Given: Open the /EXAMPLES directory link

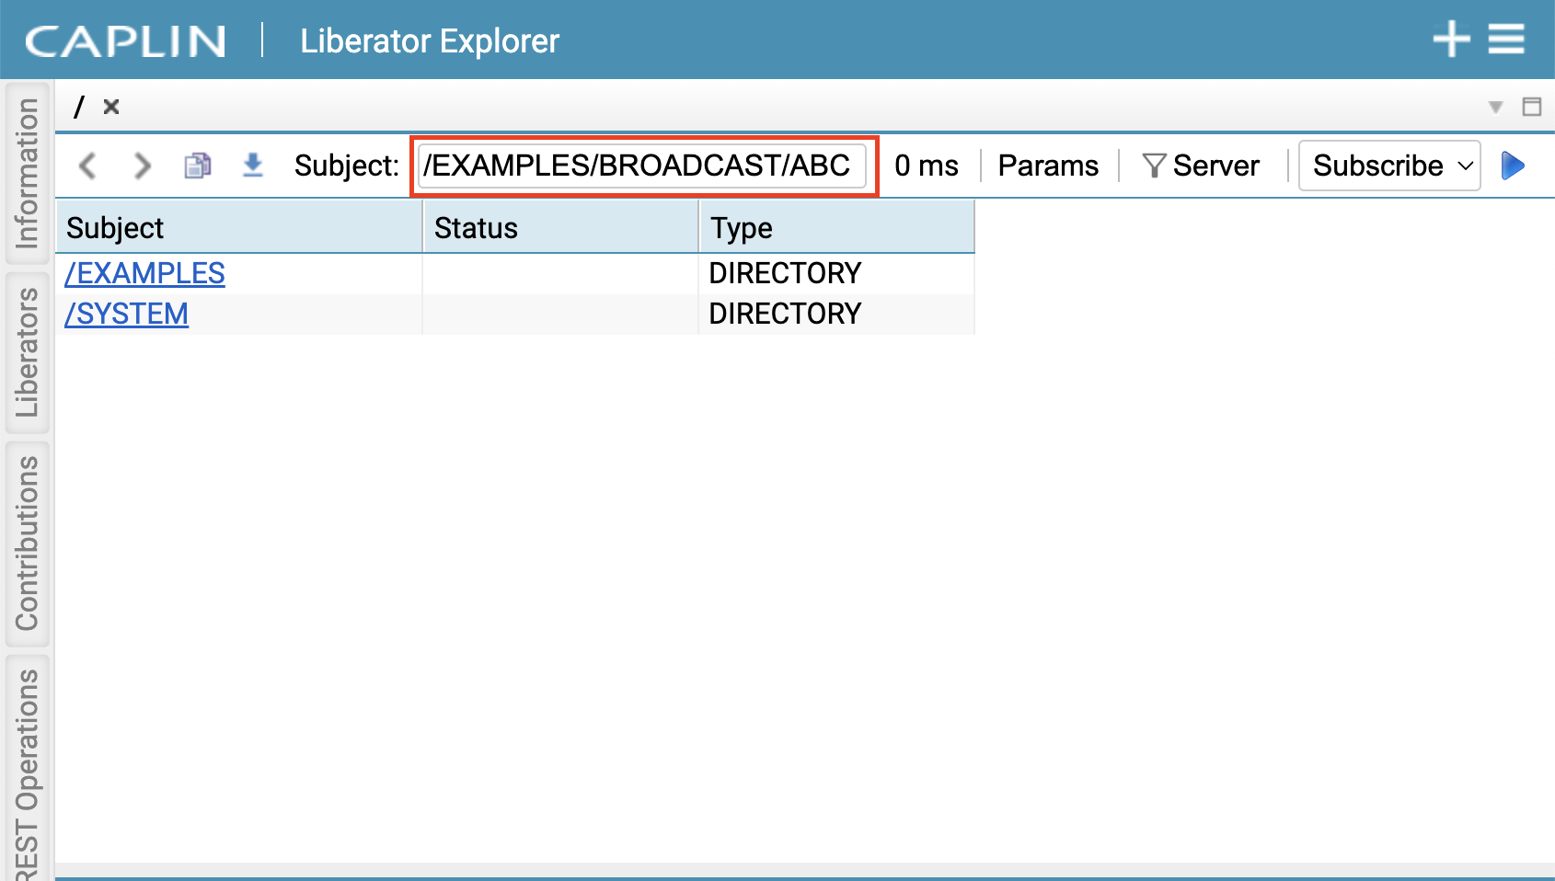Looking at the screenshot, I should (145, 273).
